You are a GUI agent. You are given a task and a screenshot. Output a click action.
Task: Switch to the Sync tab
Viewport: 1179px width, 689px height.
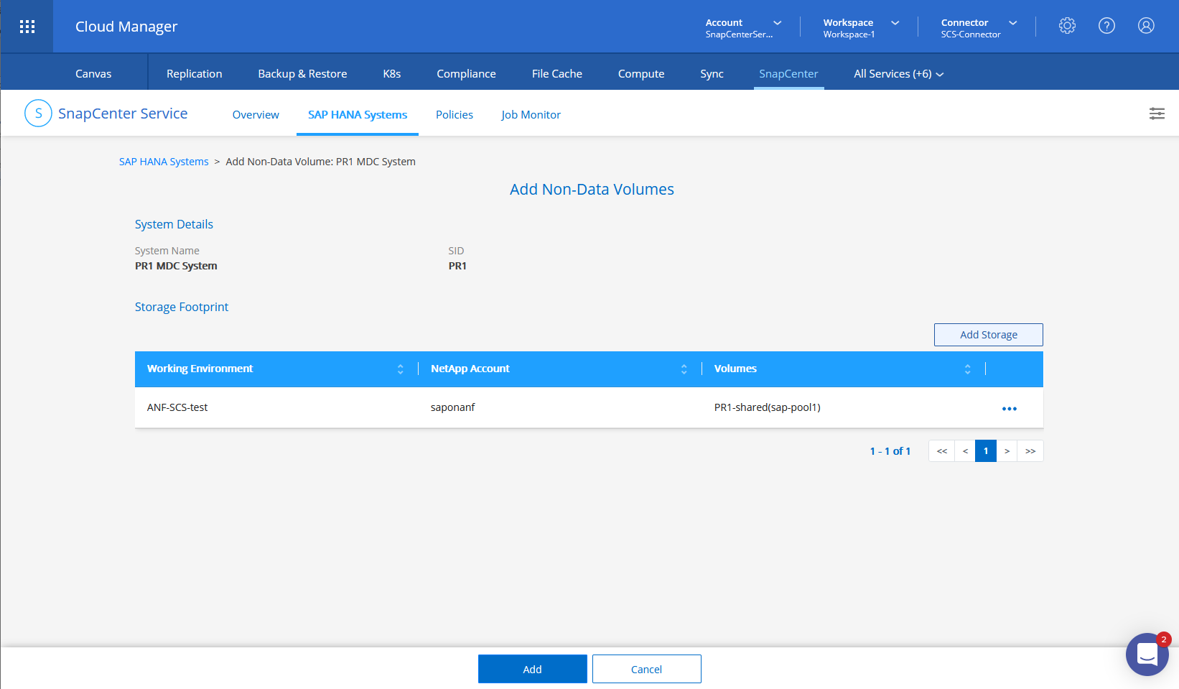tap(712, 74)
